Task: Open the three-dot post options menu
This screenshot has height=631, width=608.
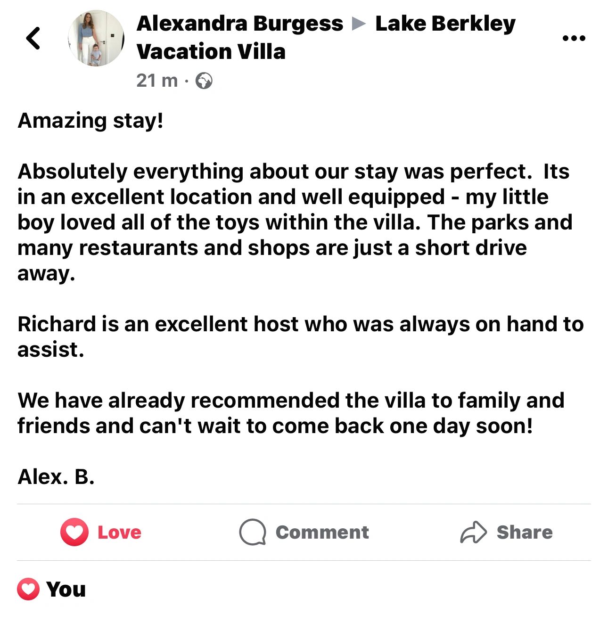Action: (x=574, y=38)
